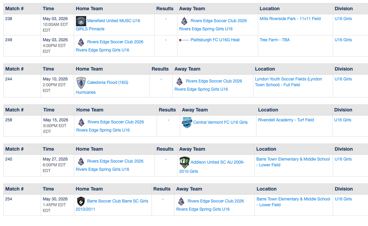Open Mills Riverside Park 11v11 Field location
Image resolution: width=368 pixels, height=226 pixels.
pos(290,19)
